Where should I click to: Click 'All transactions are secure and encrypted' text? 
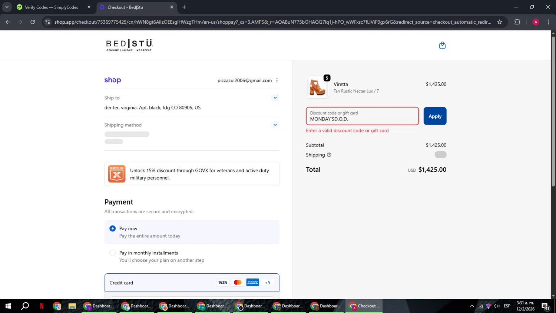point(149,212)
